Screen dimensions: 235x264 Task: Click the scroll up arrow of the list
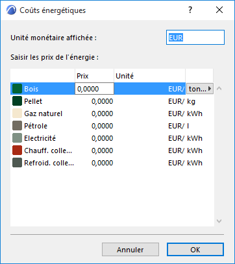coord(219,88)
